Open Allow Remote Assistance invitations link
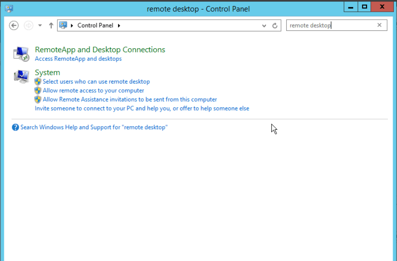The height and width of the screenshot is (261, 397). click(130, 100)
